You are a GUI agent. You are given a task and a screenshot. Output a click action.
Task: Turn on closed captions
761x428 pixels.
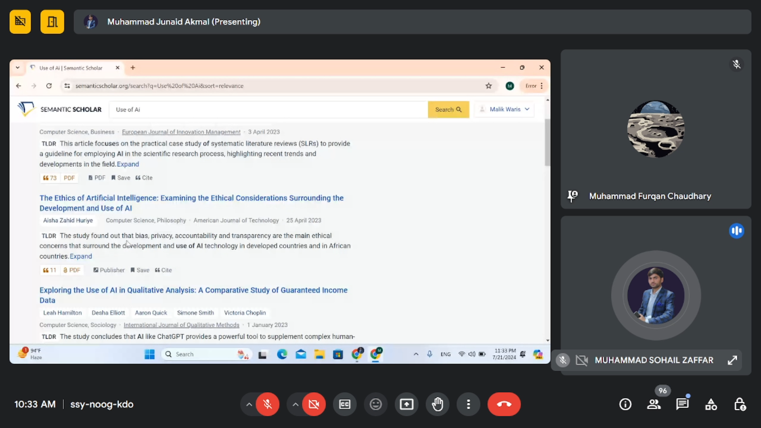pos(345,404)
